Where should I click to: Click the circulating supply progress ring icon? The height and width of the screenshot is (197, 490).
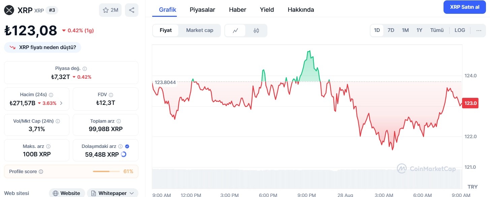click(124, 154)
